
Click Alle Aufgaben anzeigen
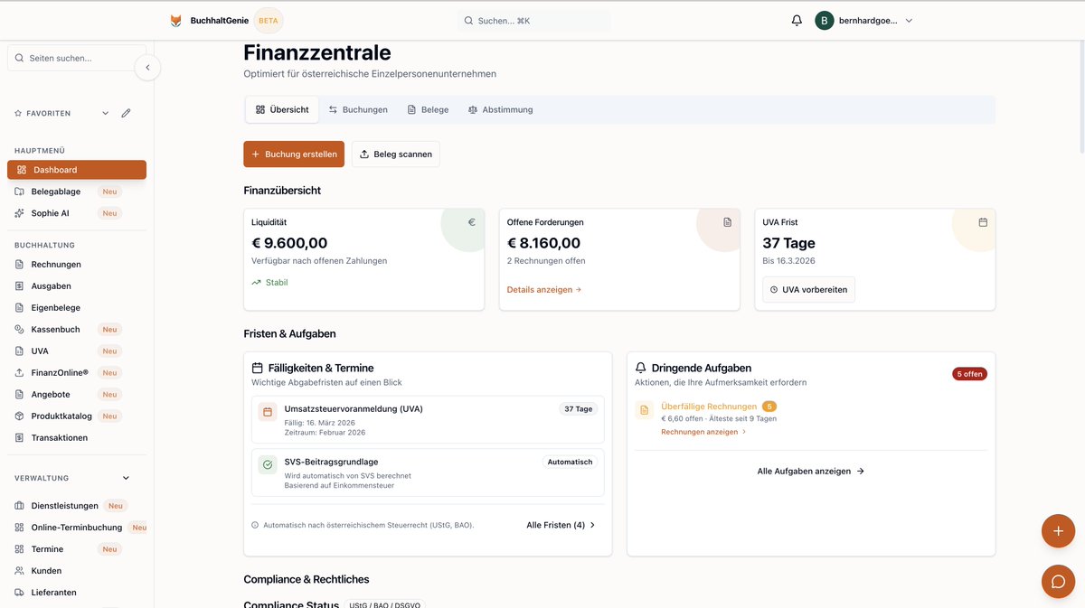tap(811, 471)
